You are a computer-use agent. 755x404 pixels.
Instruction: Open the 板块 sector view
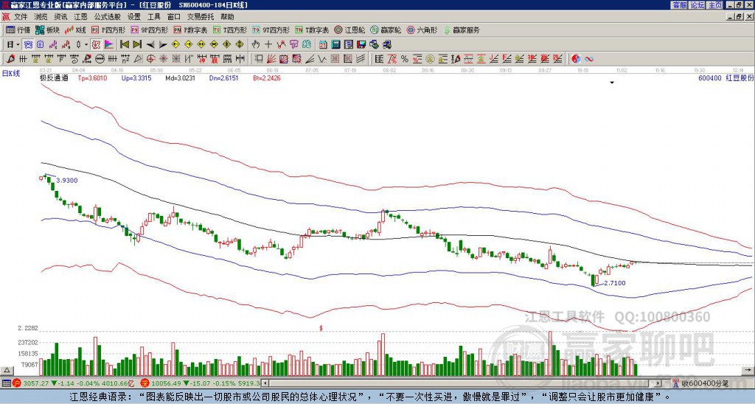(x=48, y=29)
